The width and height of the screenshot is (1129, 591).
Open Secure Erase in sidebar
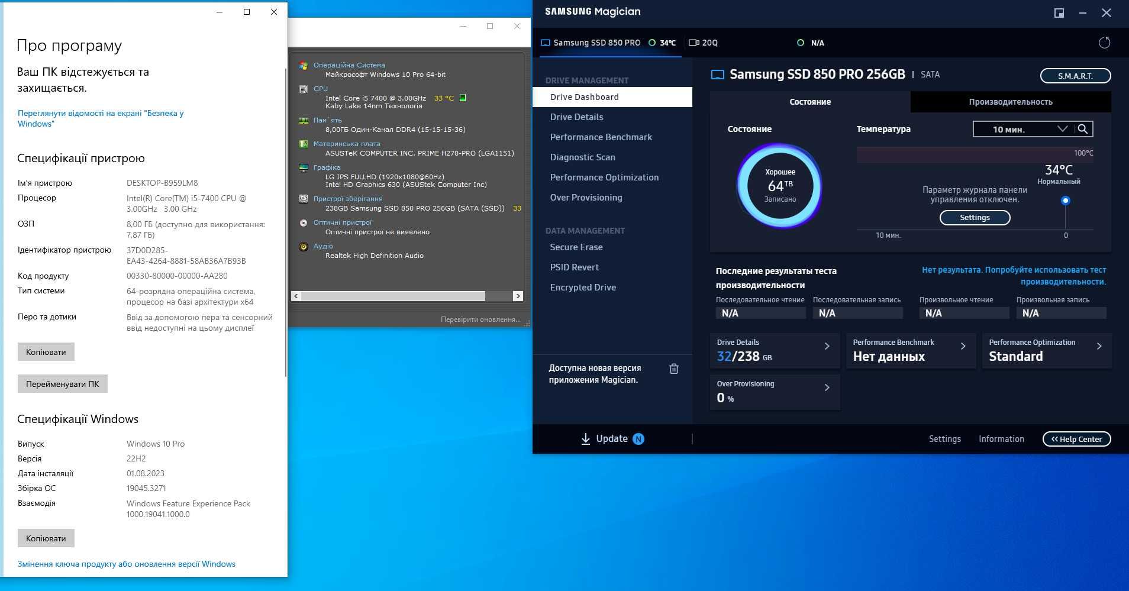point(612,247)
